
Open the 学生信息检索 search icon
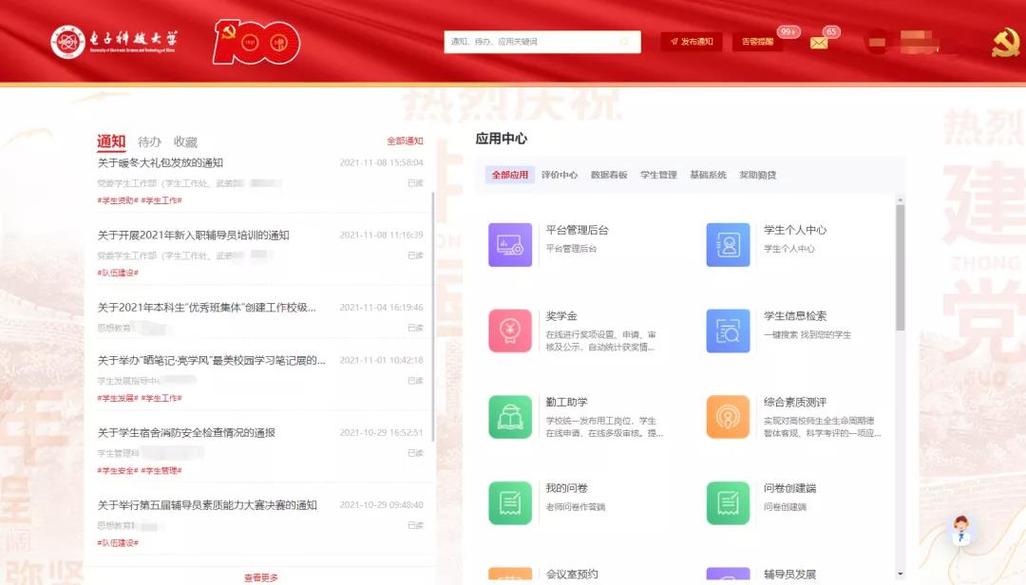pyautogui.click(x=728, y=330)
